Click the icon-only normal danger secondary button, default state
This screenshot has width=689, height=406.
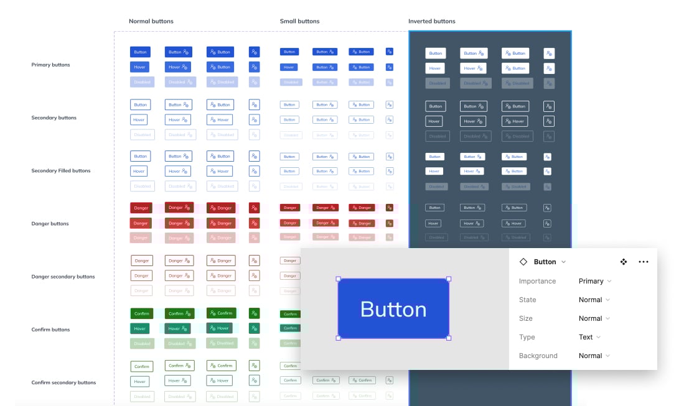point(254,261)
